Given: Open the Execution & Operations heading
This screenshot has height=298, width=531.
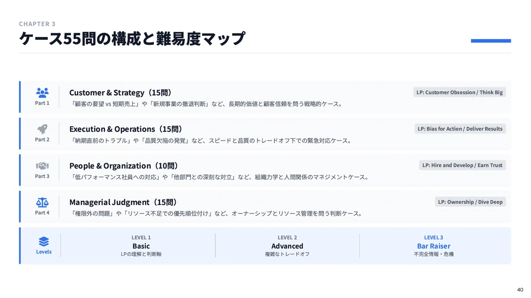Looking at the screenshot, I should tap(126, 129).
